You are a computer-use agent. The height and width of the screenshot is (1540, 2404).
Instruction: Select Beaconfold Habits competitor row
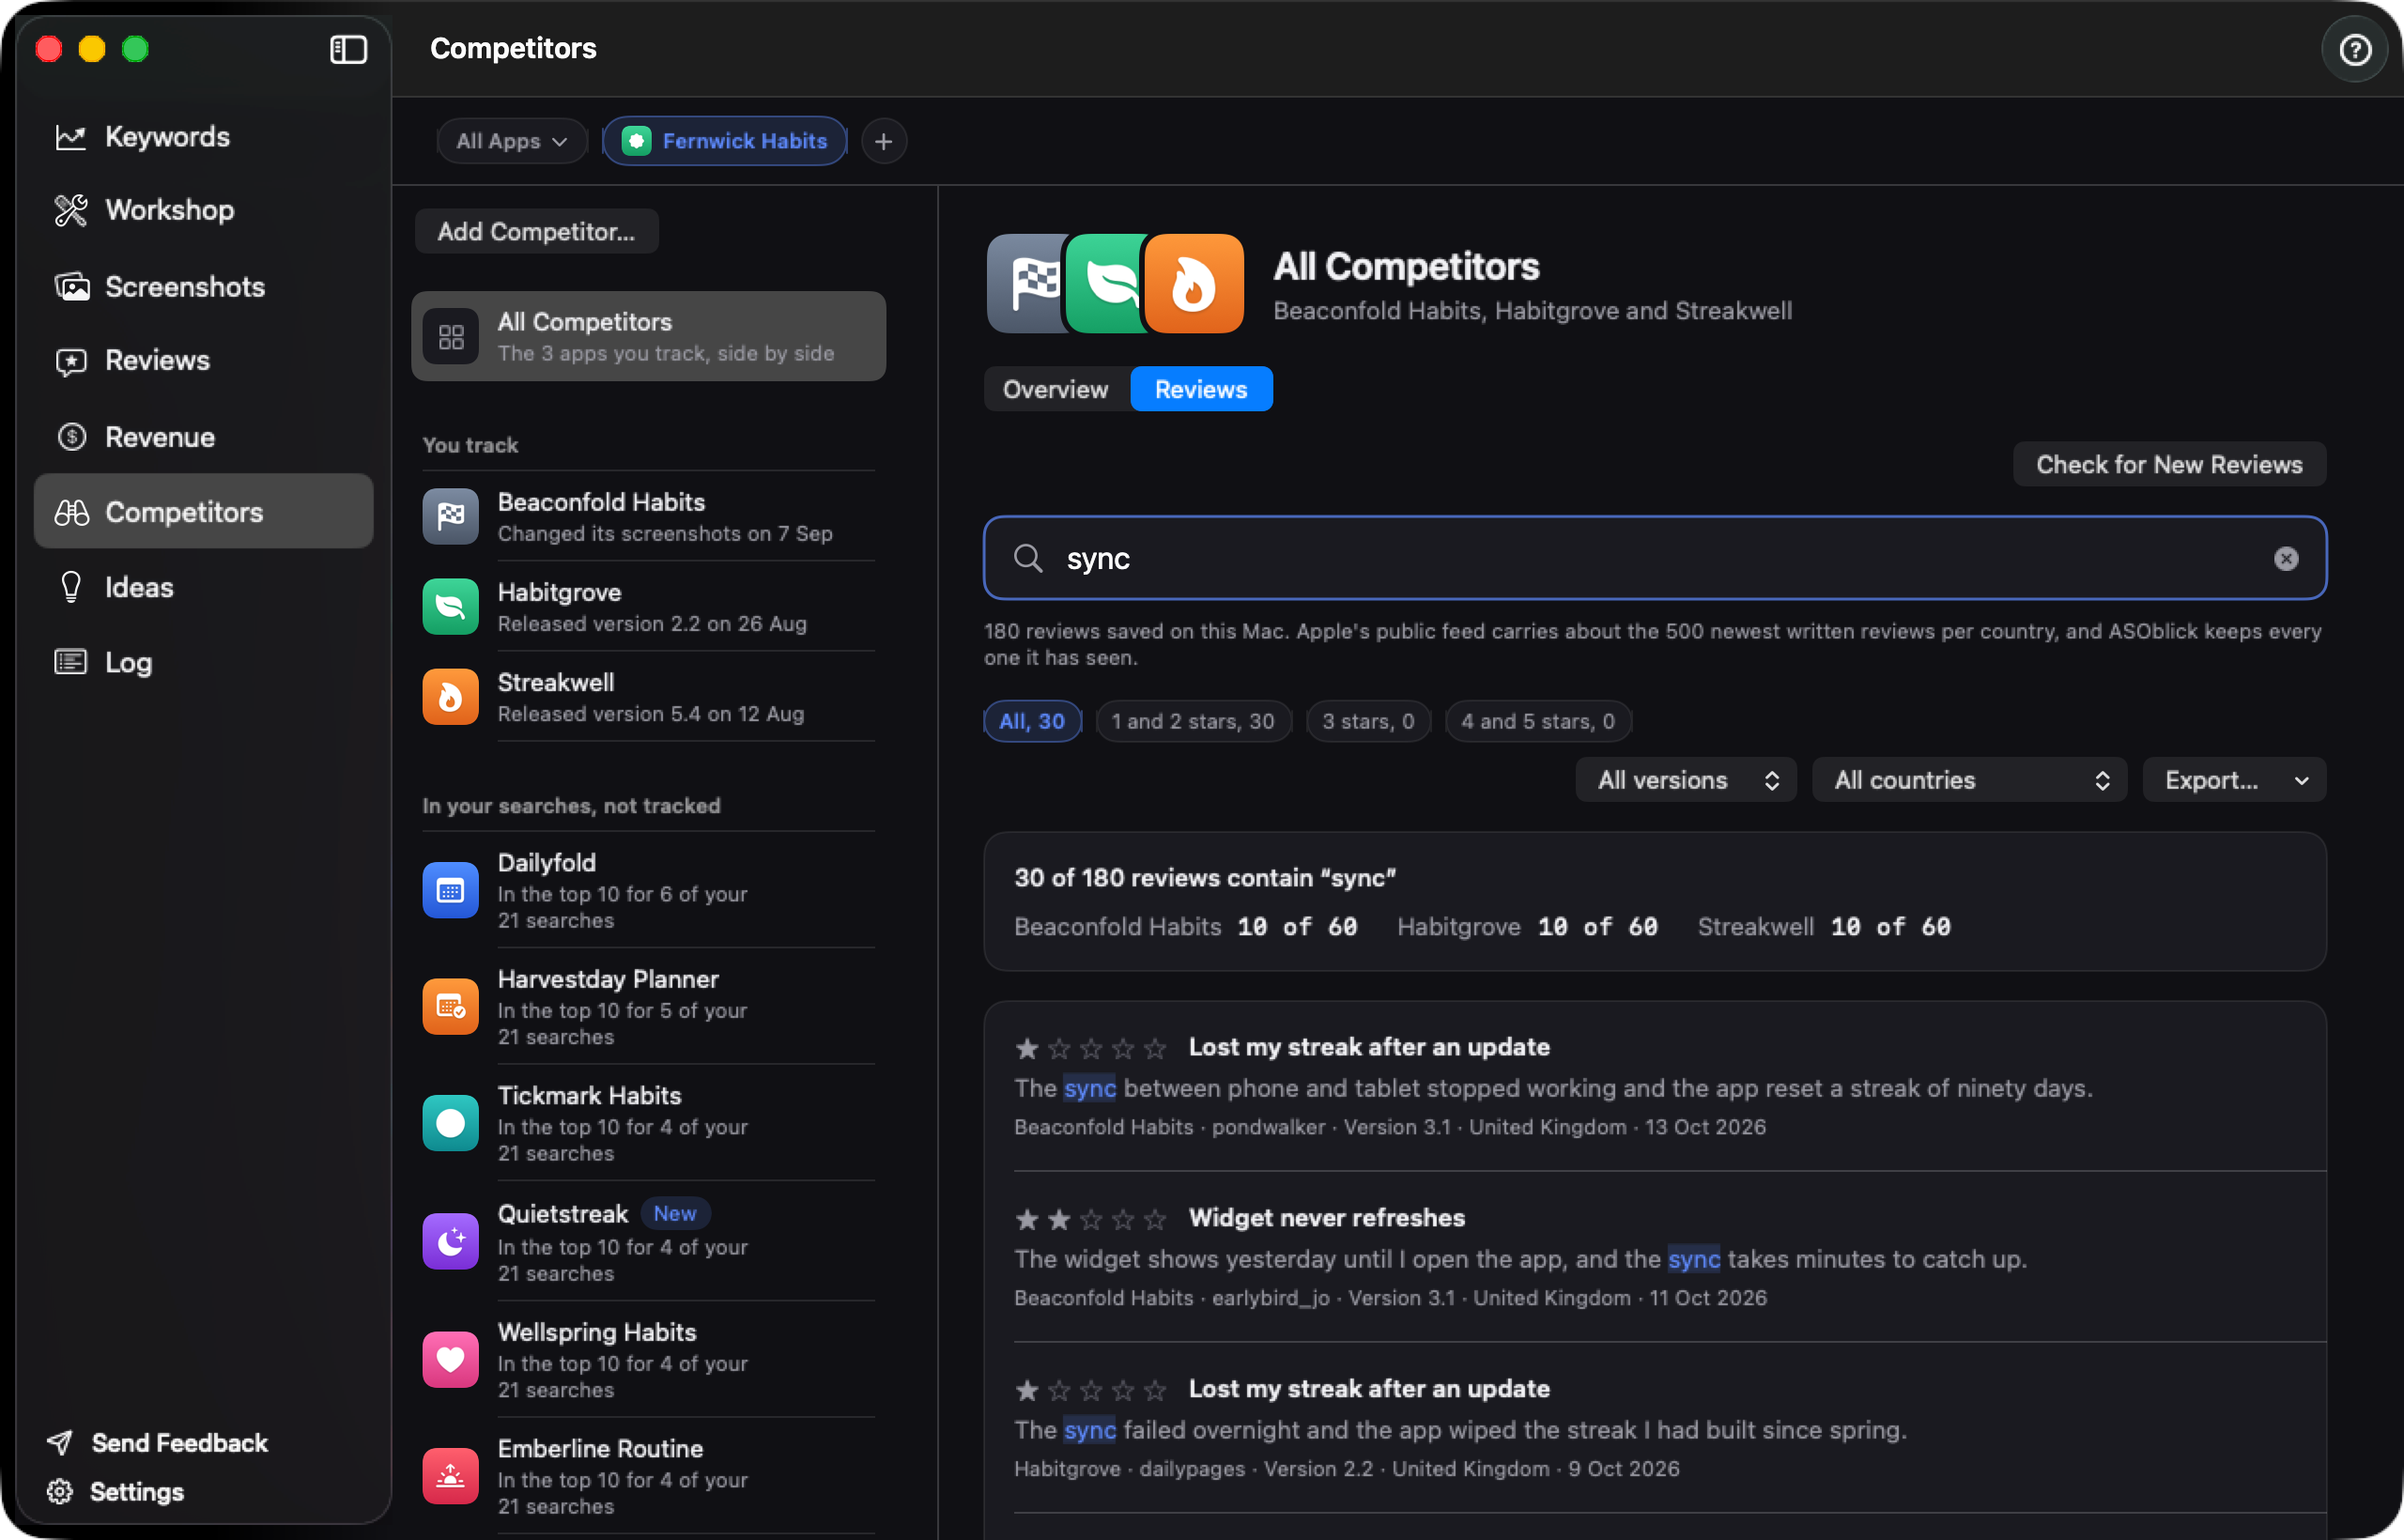pos(648,516)
